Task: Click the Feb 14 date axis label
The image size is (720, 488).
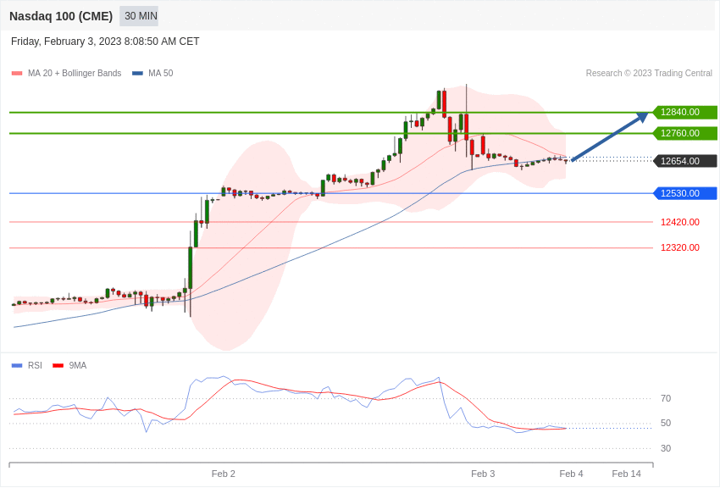Action: point(626,474)
